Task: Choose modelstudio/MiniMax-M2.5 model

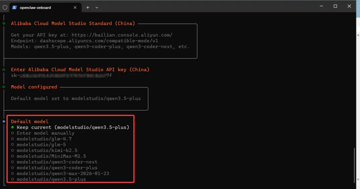Action: [48, 156]
